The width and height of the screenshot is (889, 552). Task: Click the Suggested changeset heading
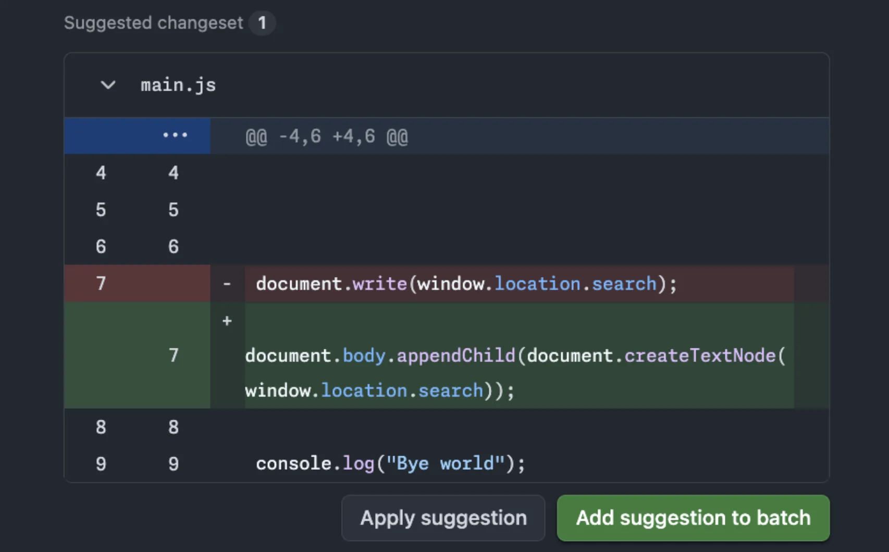click(x=153, y=22)
